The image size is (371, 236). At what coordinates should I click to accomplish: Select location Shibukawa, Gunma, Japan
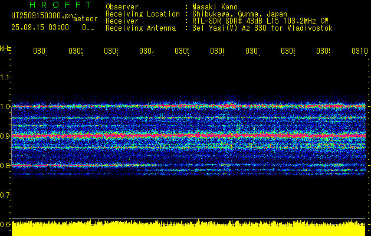point(239,14)
